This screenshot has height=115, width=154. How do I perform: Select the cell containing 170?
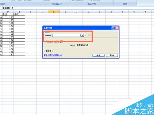pos(8,26)
